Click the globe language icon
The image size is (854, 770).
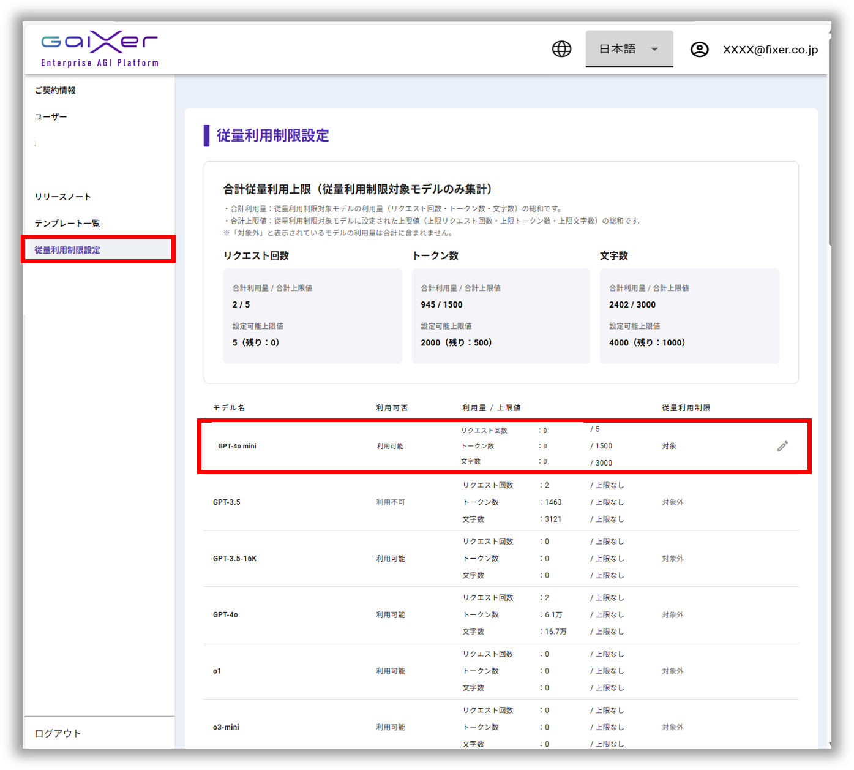(x=561, y=49)
